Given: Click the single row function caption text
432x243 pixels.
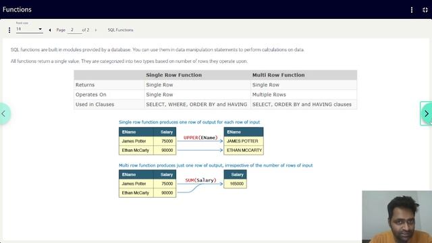Looking at the screenshot, I should click(x=189, y=122).
